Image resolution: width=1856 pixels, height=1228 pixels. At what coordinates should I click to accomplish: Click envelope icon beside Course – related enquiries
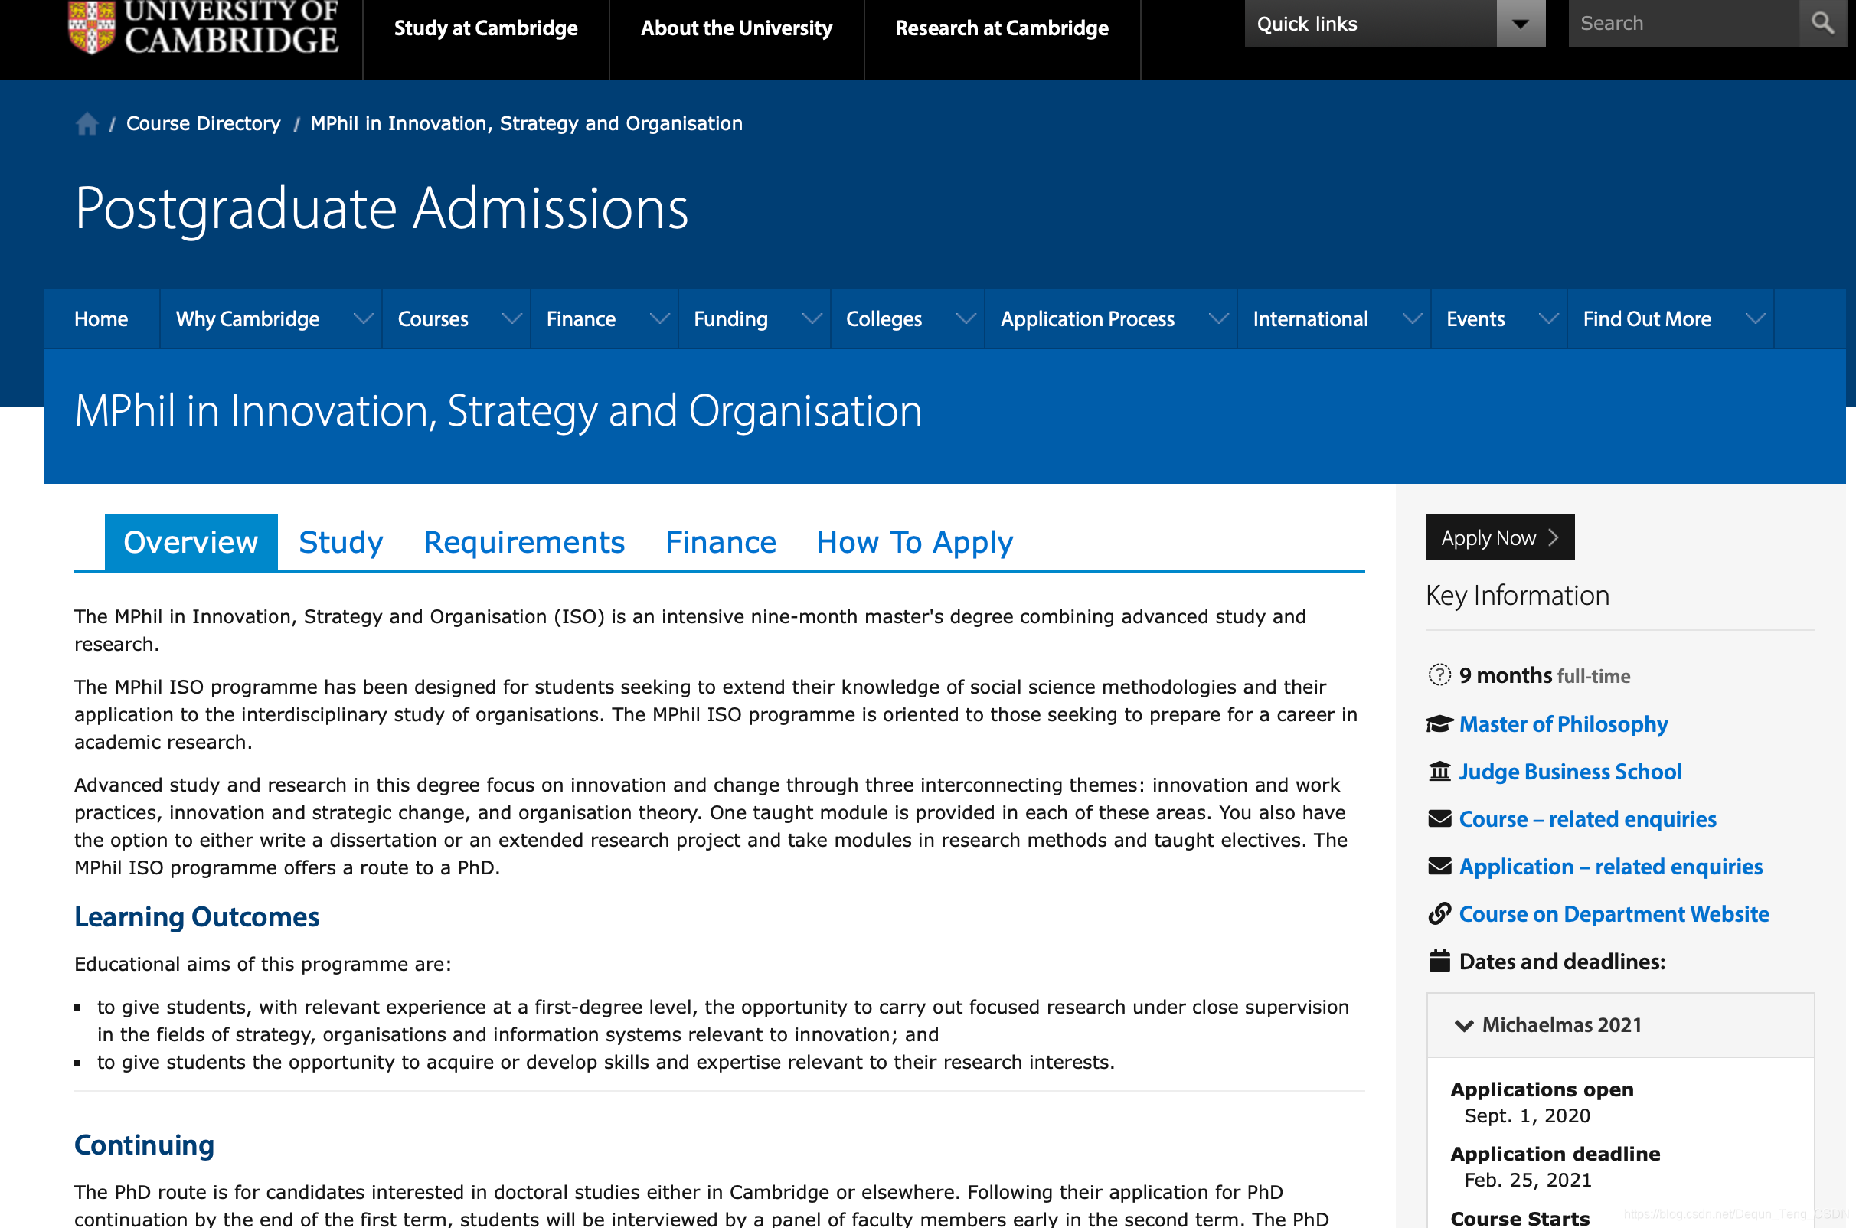(x=1439, y=819)
